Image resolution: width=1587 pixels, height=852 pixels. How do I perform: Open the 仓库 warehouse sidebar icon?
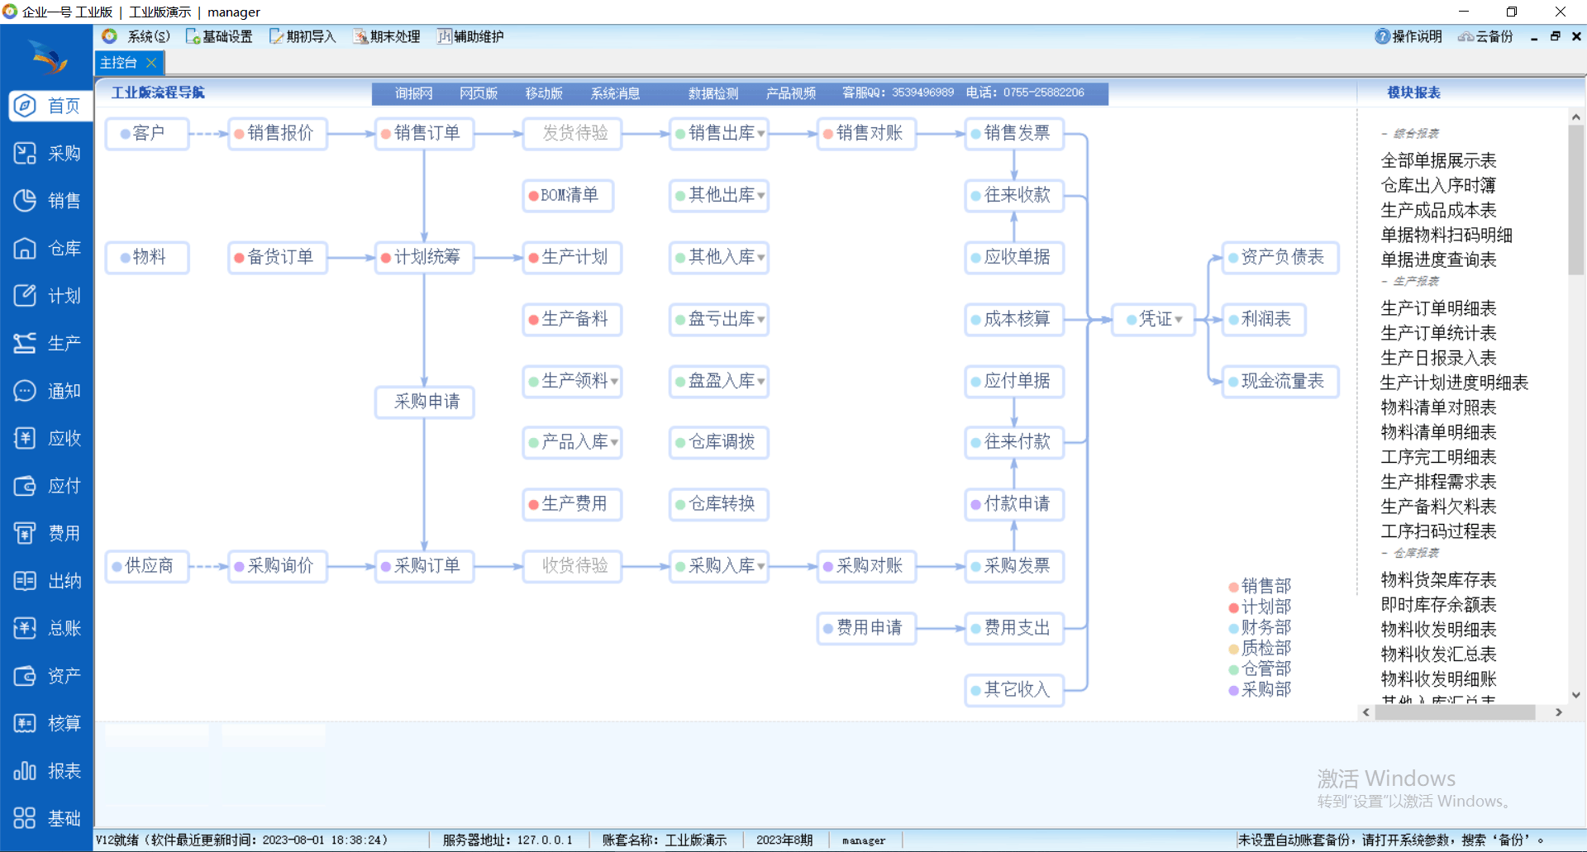(25, 249)
